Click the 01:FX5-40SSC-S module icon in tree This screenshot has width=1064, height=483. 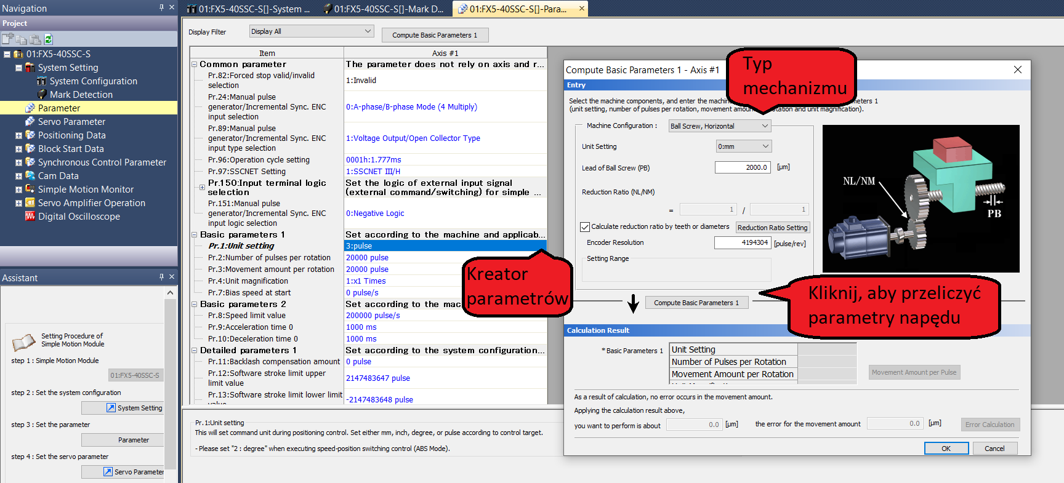18,54
